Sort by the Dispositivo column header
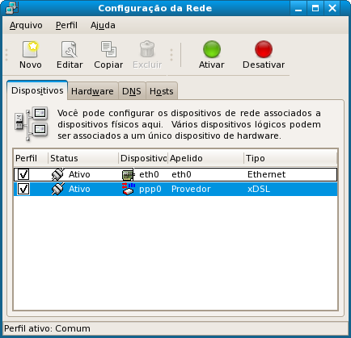This screenshot has width=351, height=338. [x=143, y=158]
